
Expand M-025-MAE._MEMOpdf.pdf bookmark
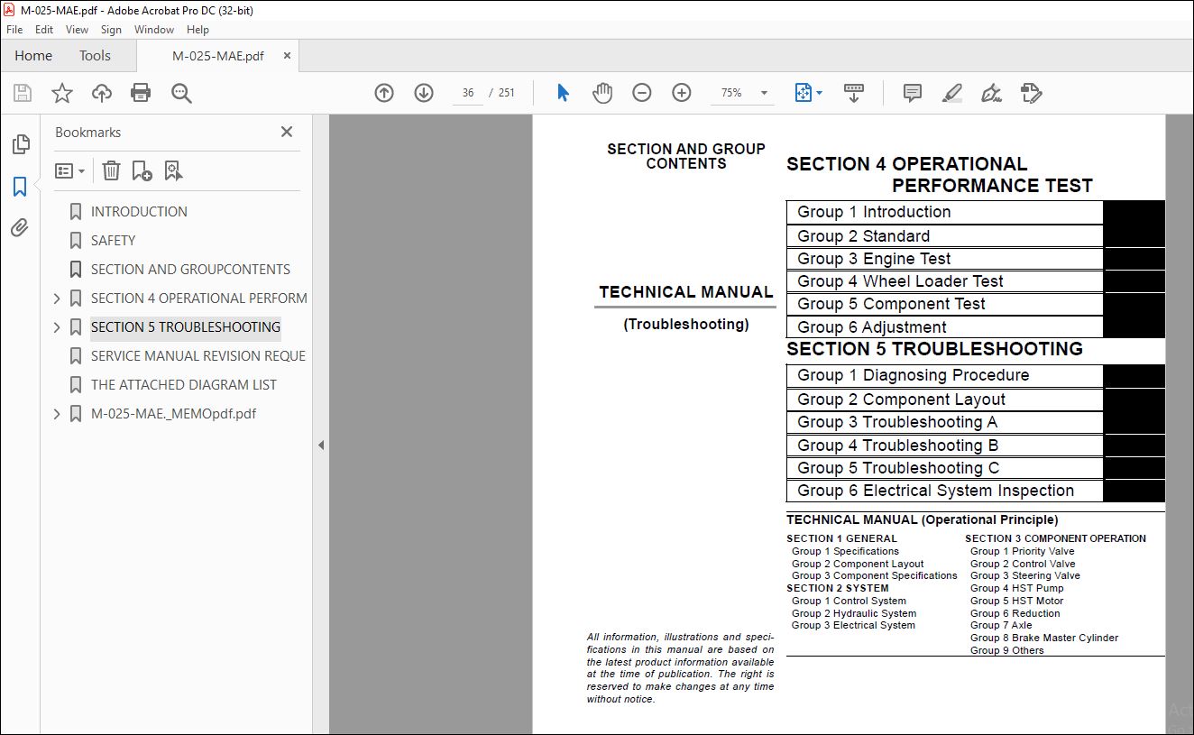coord(57,414)
